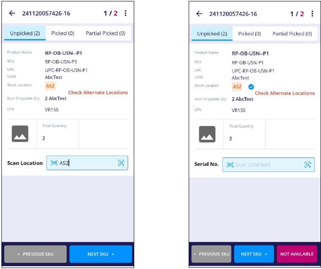Focus the Scan USN/IMEI serial number field
Viewport: 321px width, 269px height.
(x=268, y=164)
